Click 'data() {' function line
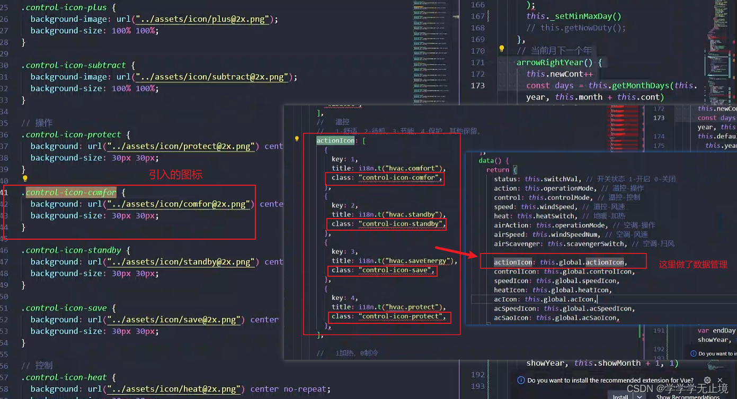Screen dimensions: 737x399 [x=493, y=160]
